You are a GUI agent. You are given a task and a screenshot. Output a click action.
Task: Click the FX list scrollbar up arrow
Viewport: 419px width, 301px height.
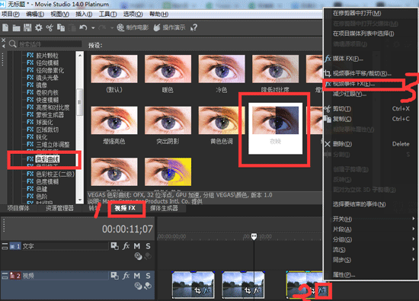pos(80,55)
